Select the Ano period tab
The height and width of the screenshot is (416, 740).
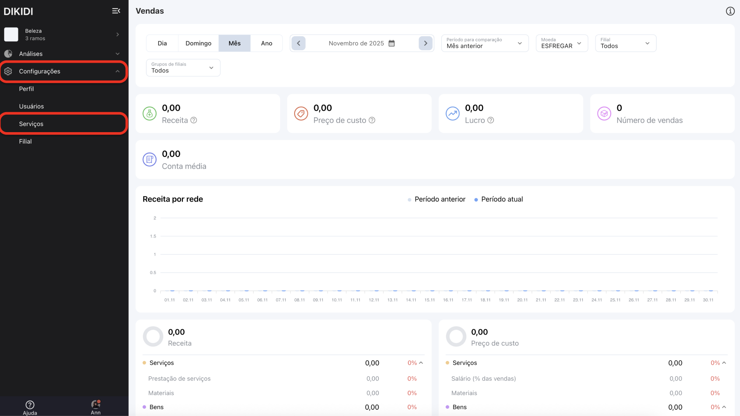click(x=266, y=43)
